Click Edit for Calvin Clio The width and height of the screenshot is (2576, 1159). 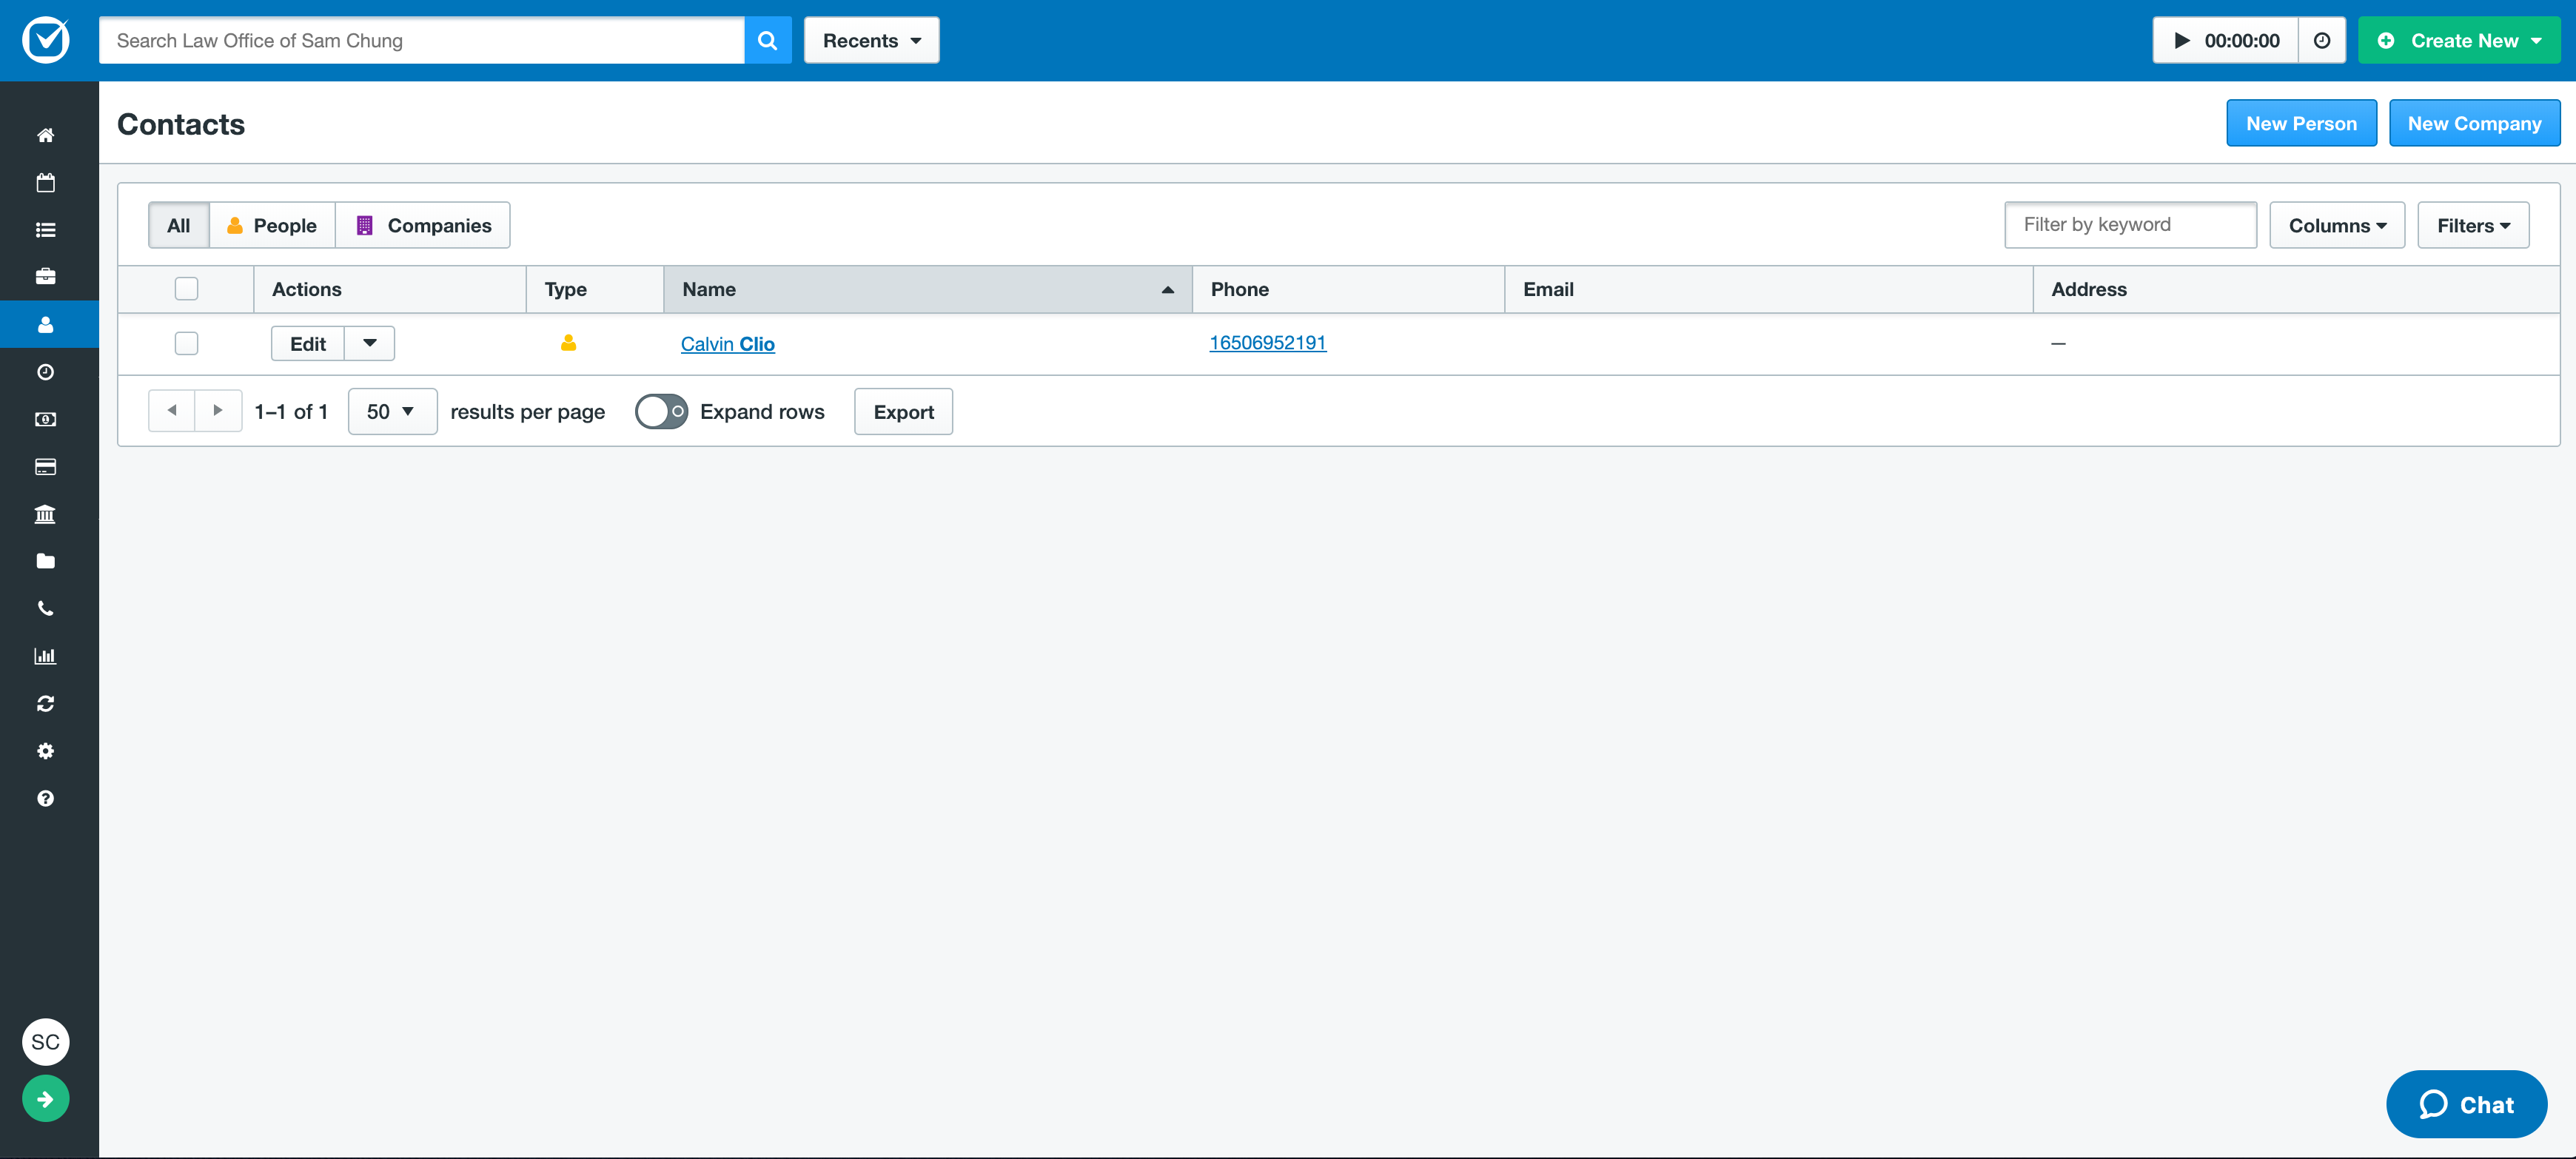tap(308, 343)
